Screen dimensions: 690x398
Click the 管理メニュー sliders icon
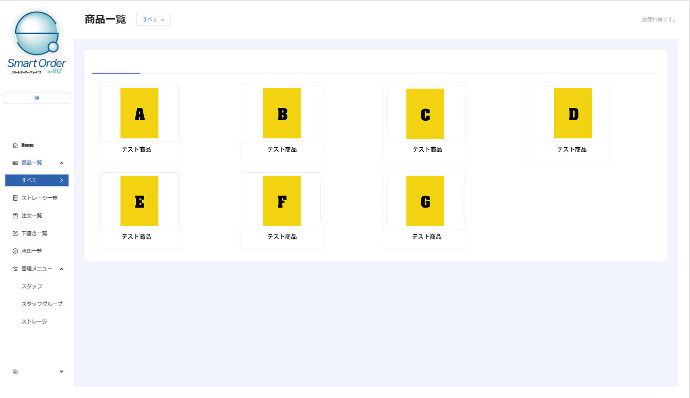[15, 269]
